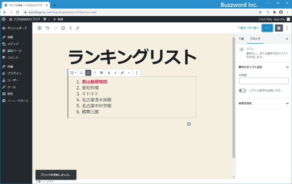The height and width of the screenshot is (184, 292).
Task: Add a block below the list
Action: pos(189,124)
